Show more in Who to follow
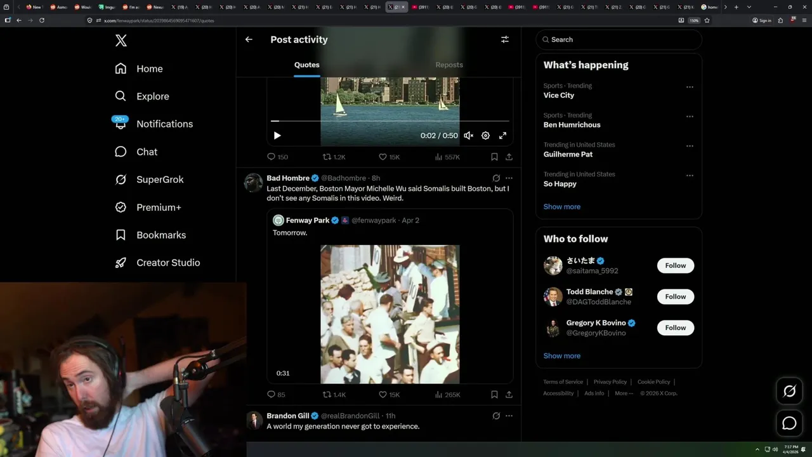This screenshot has height=457, width=812. [x=562, y=356]
